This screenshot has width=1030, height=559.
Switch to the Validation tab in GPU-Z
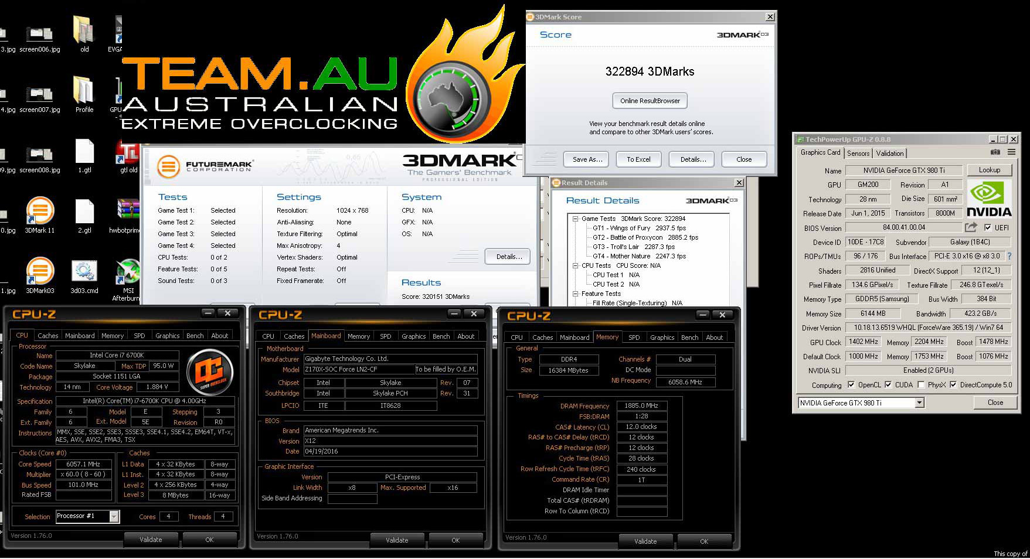tap(890, 154)
